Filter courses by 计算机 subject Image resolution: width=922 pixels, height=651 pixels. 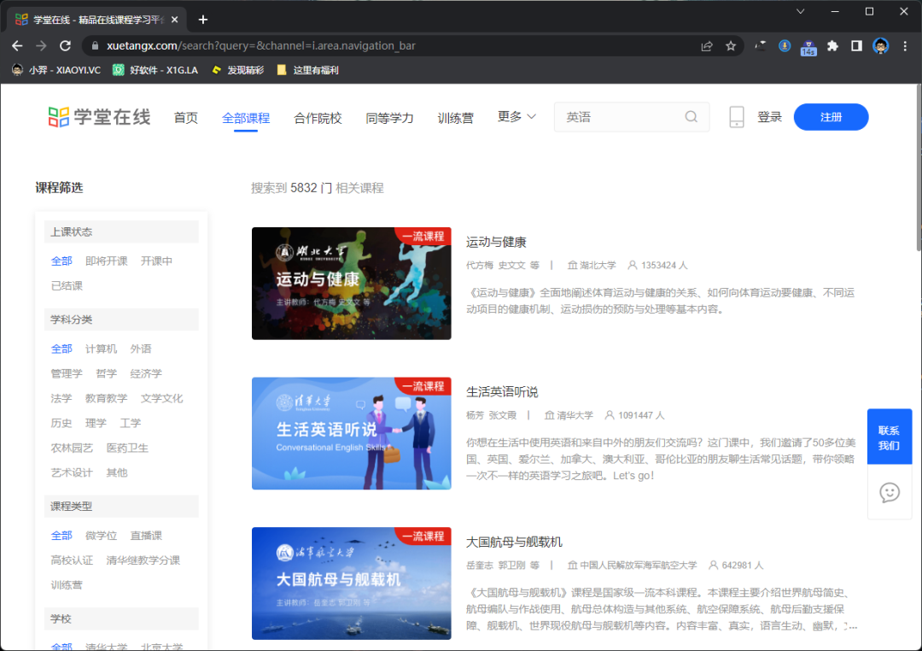coord(101,349)
